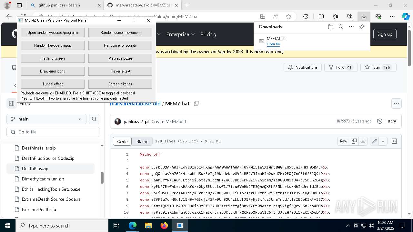Open the Copilot icon in Edge
The image size is (413, 232).
406,16
